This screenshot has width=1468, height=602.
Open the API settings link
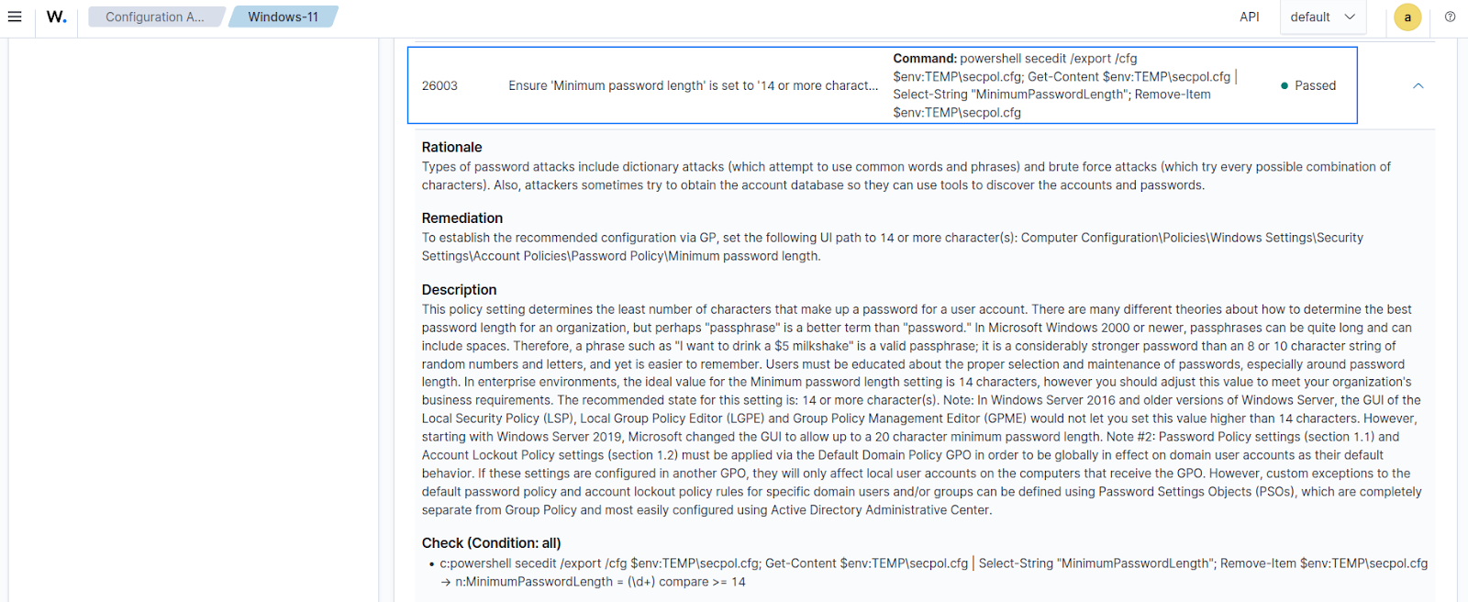click(x=1249, y=16)
